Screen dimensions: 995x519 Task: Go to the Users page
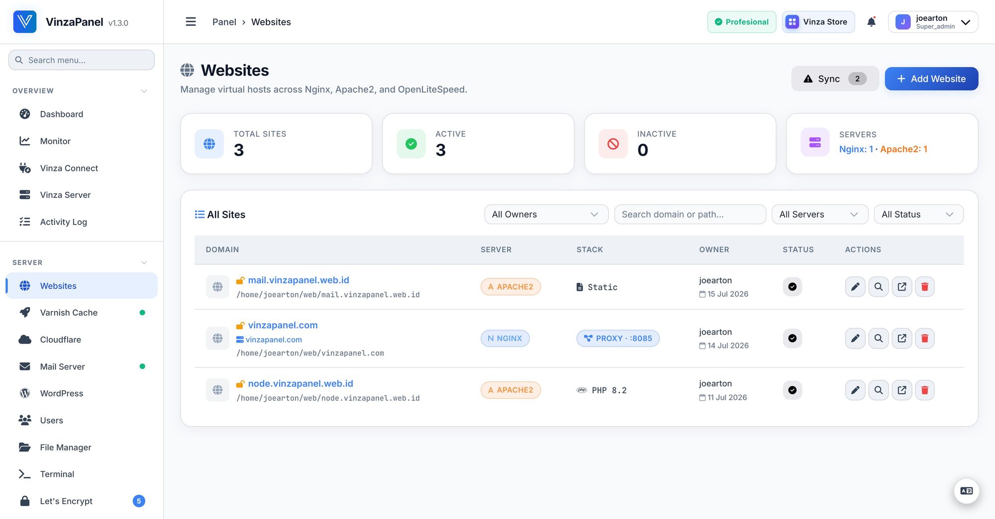point(82,420)
